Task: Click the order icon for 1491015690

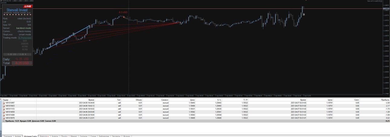Action: click(x=4, y=115)
